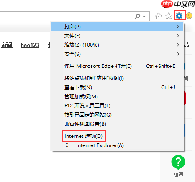The height and width of the screenshot is (182, 195).
Task: Click the green question mark 知道 icon
Action: coord(178,162)
